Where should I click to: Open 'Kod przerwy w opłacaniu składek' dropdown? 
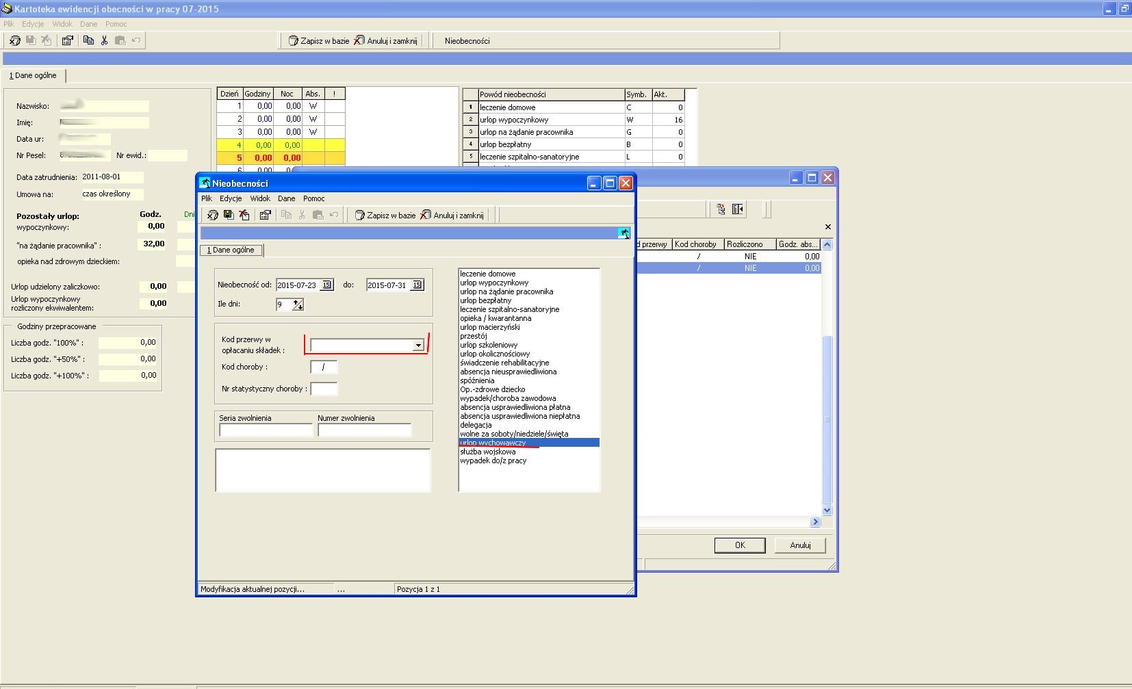[418, 346]
